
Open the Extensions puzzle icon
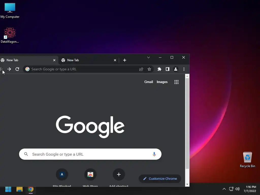click(x=159, y=69)
